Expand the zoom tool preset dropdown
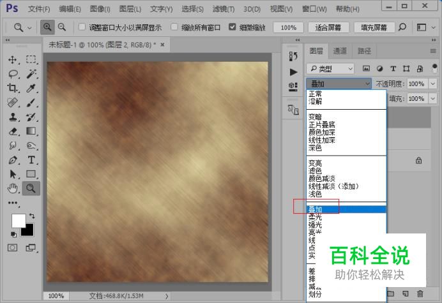The width and height of the screenshot is (442, 303). click(29, 27)
